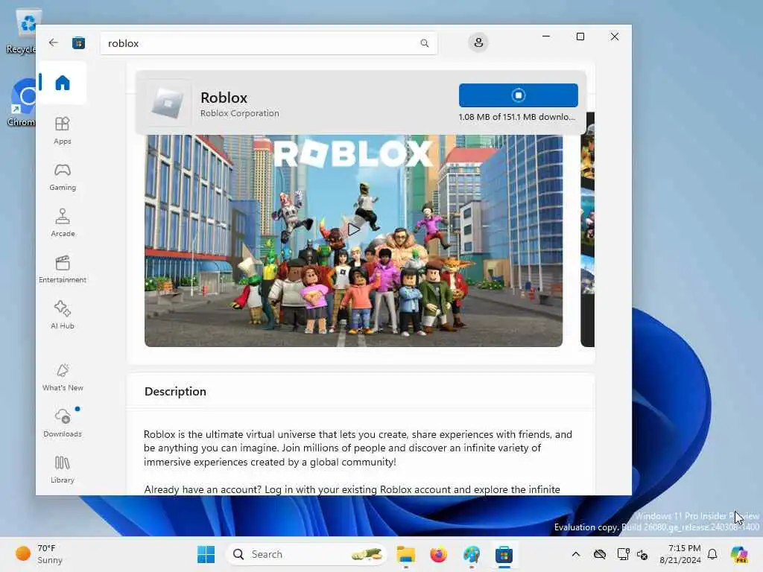Viewport: 763px width, 572px height.
Task: View the next screenshot thumbnail
Action: click(x=587, y=229)
